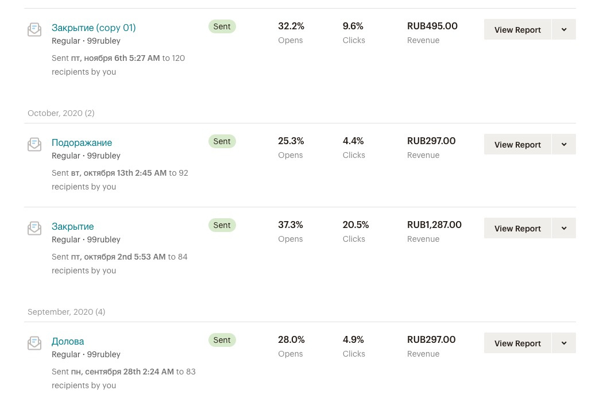Click the campaign icon next to Долова

[x=34, y=343]
